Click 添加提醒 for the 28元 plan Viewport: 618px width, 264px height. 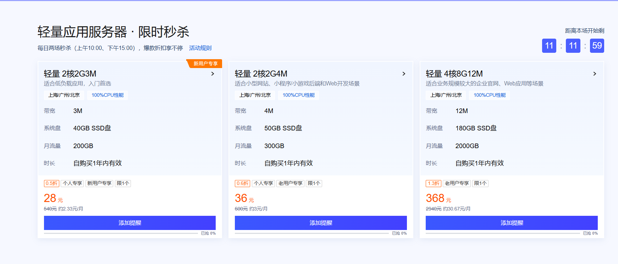pos(130,223)
